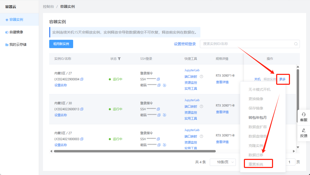
Task: Reset password icon for LY2024022900004
Action: (165, 85)
